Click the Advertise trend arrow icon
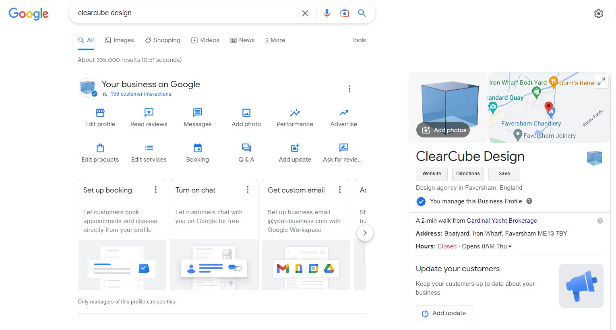 (x=343, y=113)
